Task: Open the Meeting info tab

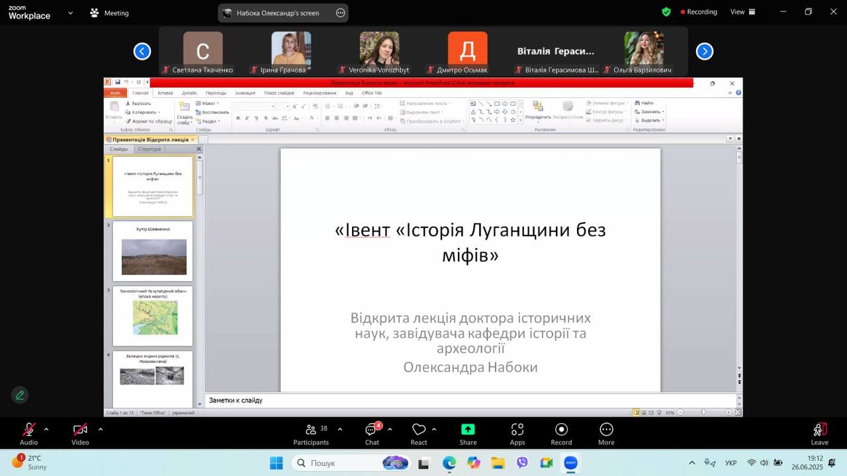Action: pos(109,13)
